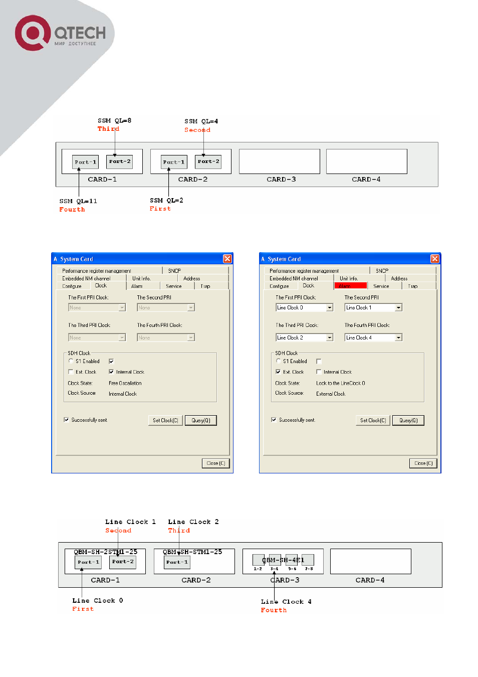478x677 pixels.
Task: Click Port-1 of CARD-1 in the SSM diagram
Action: coord(85,162)
